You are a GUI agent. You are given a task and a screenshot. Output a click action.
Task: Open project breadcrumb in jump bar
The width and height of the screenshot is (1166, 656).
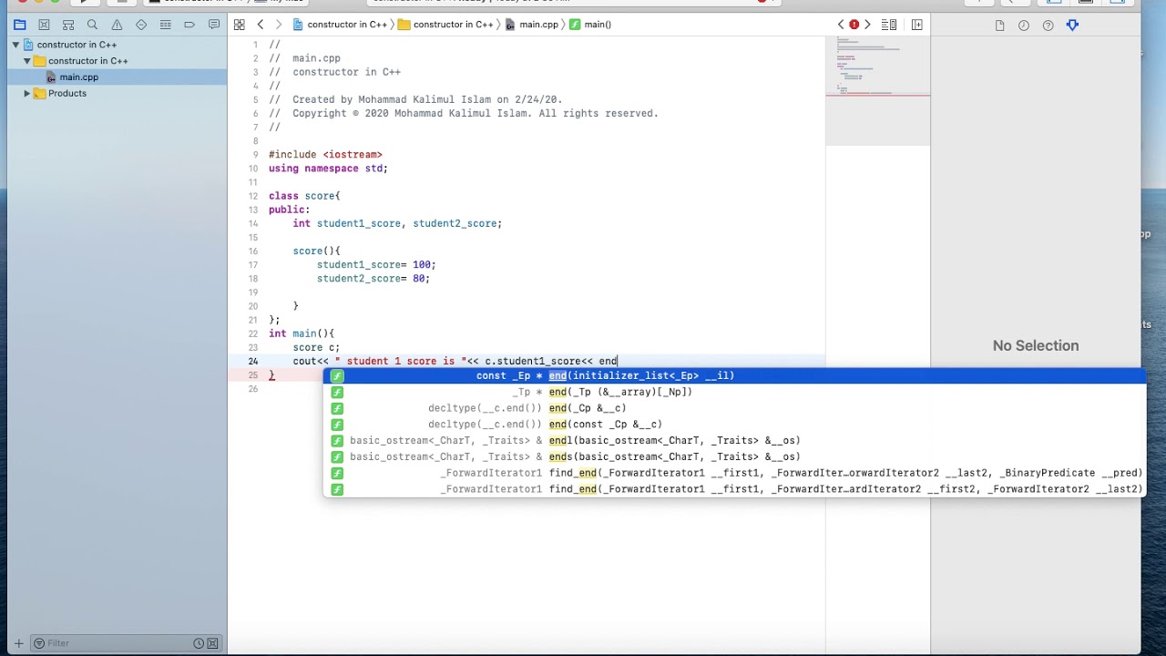point(340,25)
